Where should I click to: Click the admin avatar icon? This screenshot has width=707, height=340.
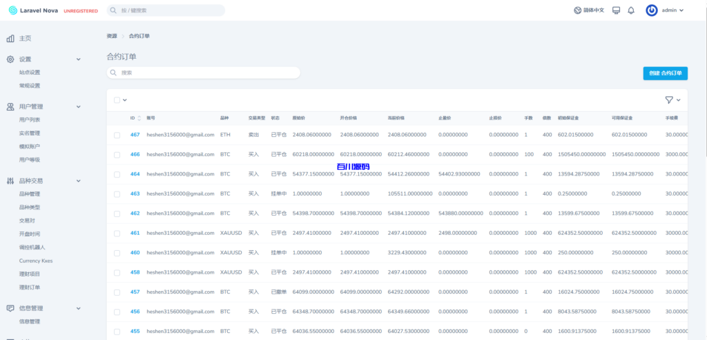click(x=652, y=10)
